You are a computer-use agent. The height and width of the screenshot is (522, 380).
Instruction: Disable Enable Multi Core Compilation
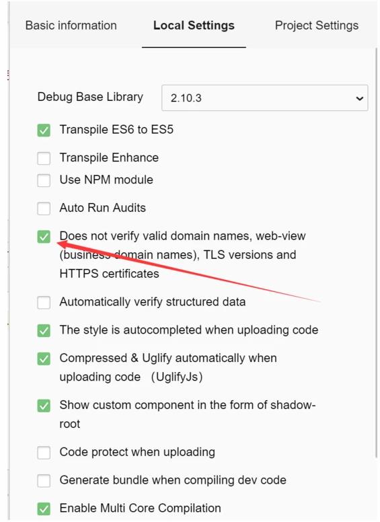pos(44,509)
